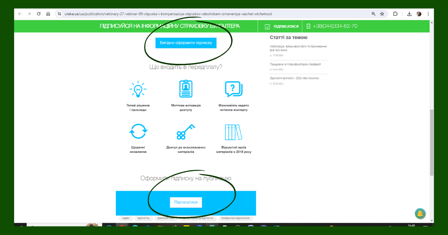Click the 'Вигідно оформити підписку' button
The image size is (448, 235).
[186, 43]
